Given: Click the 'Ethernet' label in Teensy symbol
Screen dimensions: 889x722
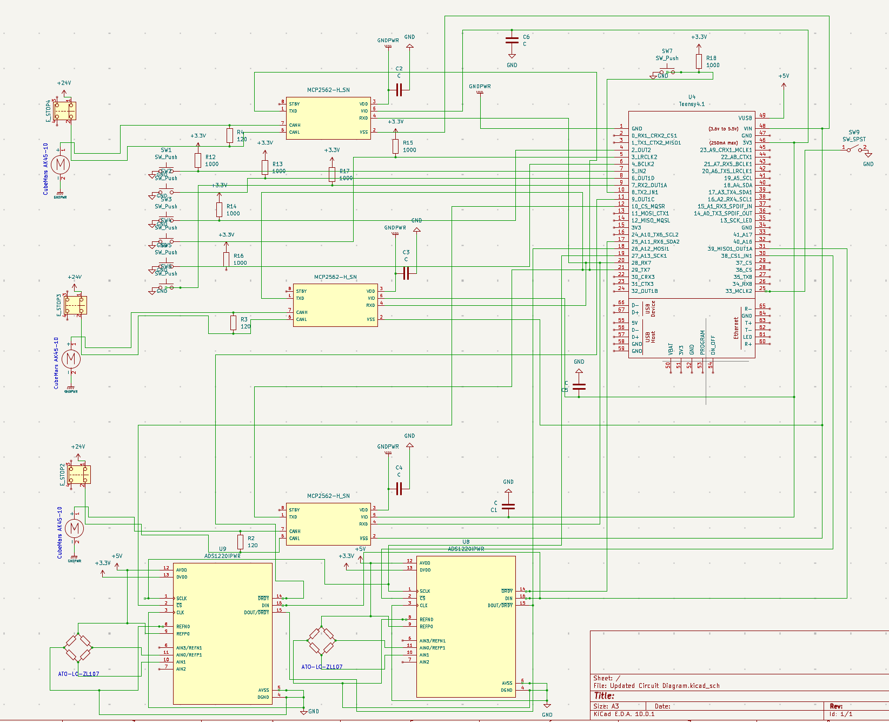Looking at the screenshot, I should 736,328.
